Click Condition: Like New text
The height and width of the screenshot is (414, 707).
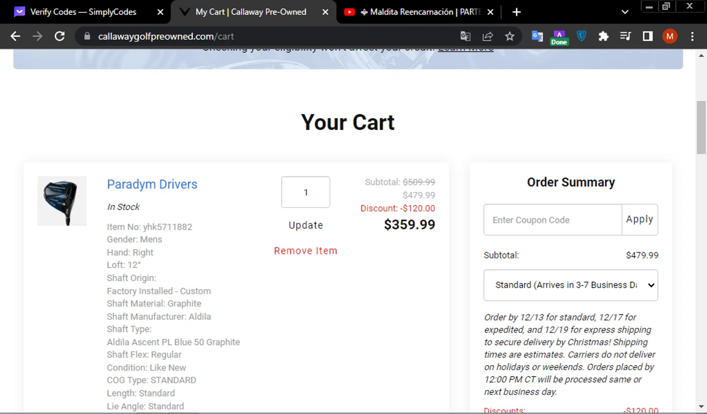coord(147,367)
